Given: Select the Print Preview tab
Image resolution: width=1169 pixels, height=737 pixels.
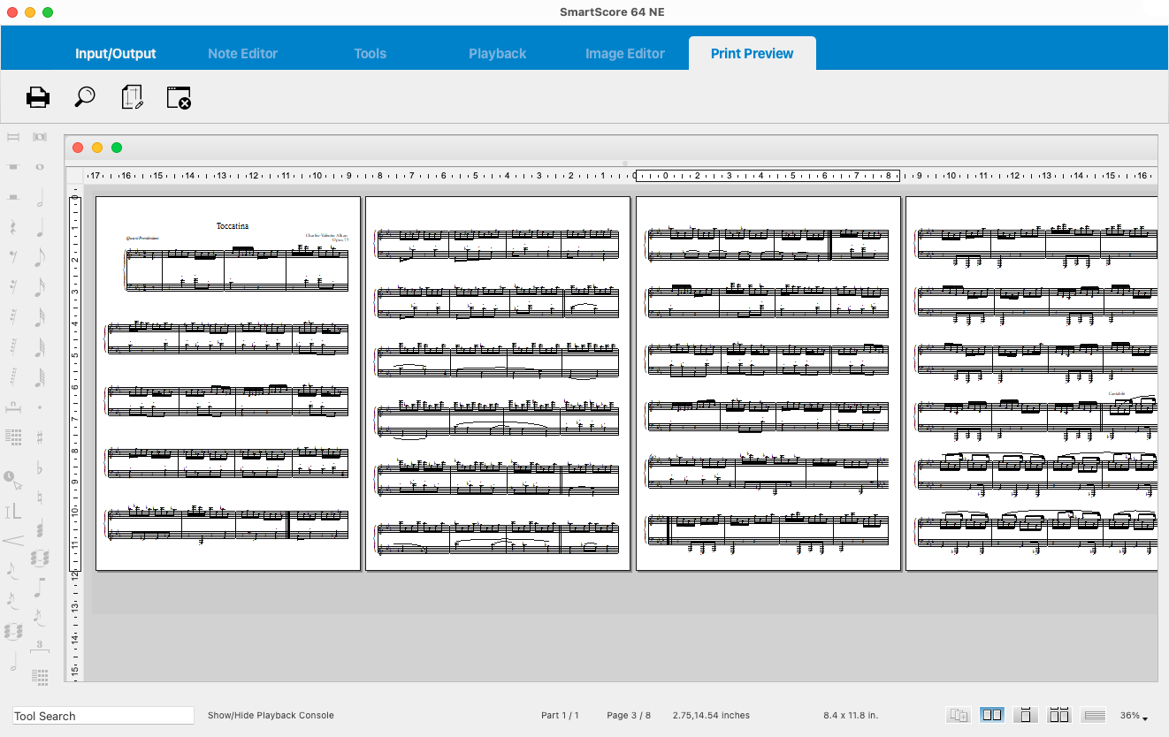Looking at the screenshot, I should tap(752, 54).
